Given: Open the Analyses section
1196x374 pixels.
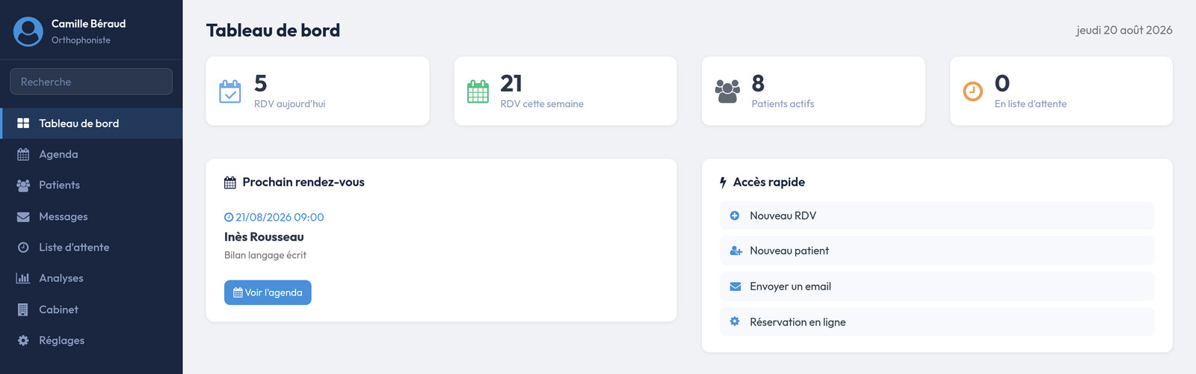Looking at the screenshot, I should click(91, 278).
